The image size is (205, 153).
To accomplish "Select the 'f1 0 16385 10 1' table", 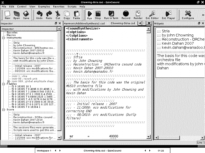I will (x=22, y=87).
